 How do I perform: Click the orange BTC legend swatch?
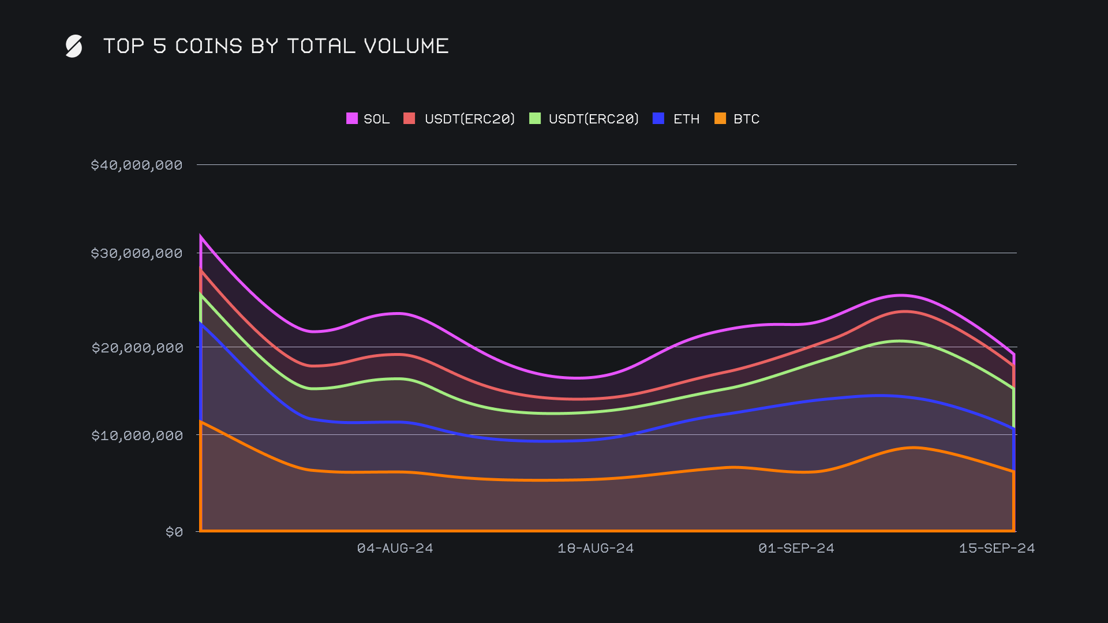(x=720, y=118)
